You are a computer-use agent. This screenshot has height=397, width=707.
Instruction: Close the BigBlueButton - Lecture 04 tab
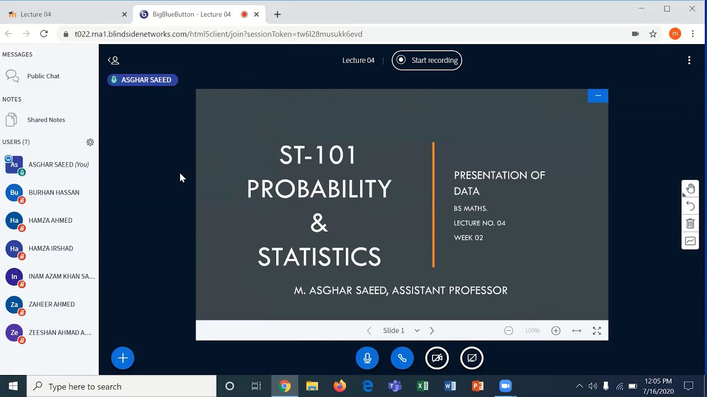(x=256, y=14)
